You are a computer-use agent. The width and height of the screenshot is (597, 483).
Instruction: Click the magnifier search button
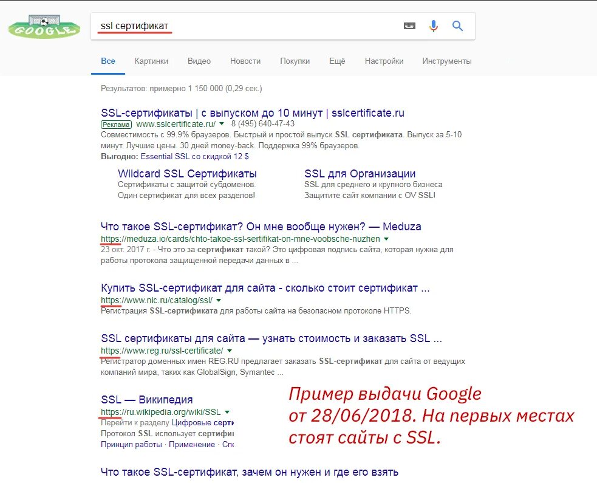pyautogui.click(x=457, y=26)
